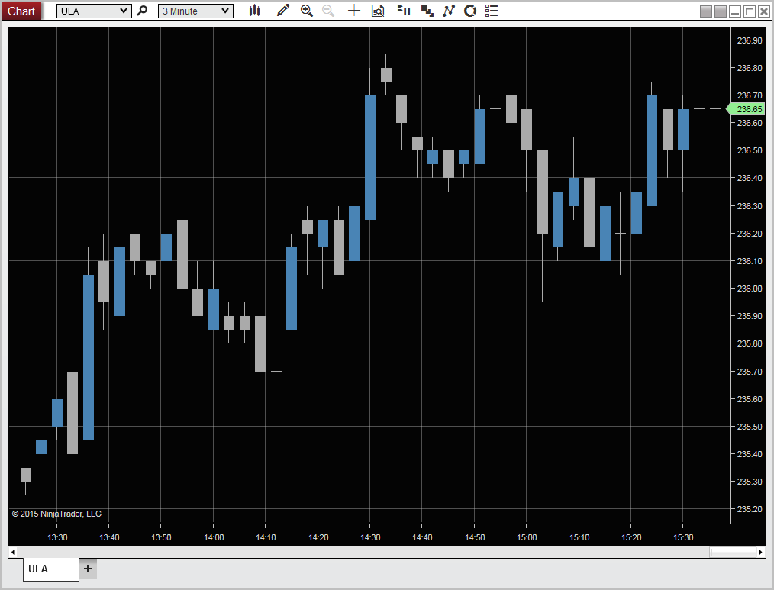Screen dimensions: 774x590
Task: Toggle the crosshair cursor icon
Action: pyautogui.click(x=354, y=11)
